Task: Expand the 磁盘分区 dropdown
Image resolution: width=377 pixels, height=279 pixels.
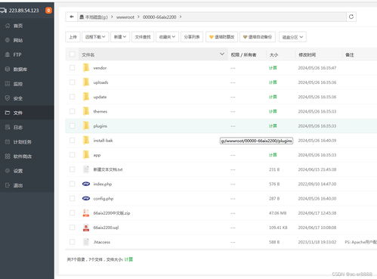Action: coord(292,37)
